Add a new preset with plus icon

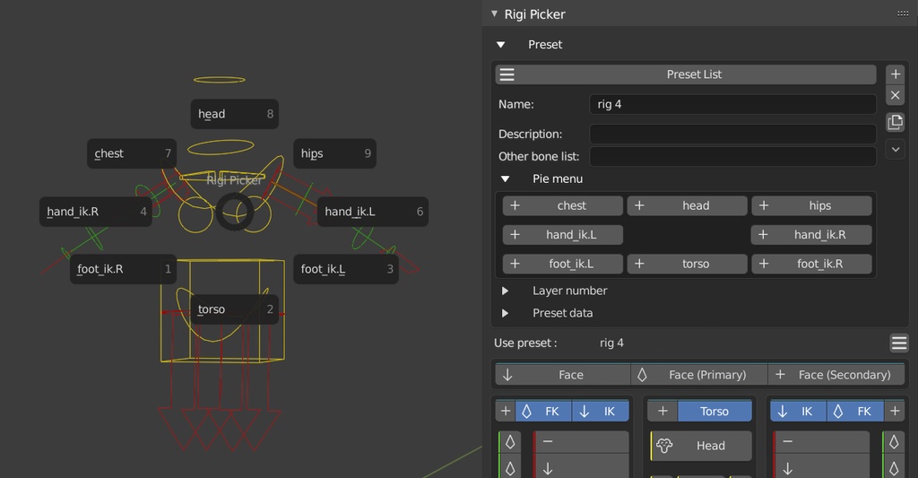(896, 74)
